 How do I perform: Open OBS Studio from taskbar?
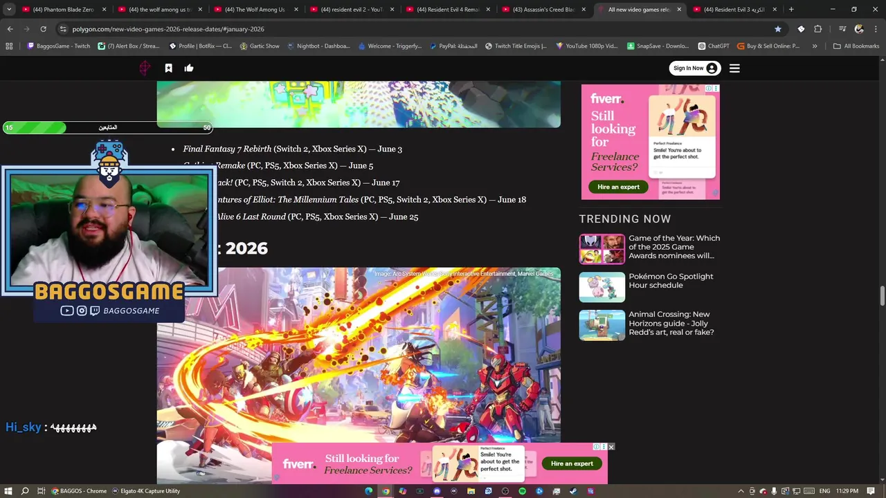point(505,491)
